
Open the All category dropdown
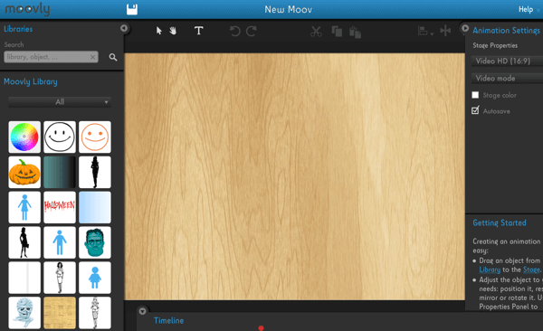(60, 102)
